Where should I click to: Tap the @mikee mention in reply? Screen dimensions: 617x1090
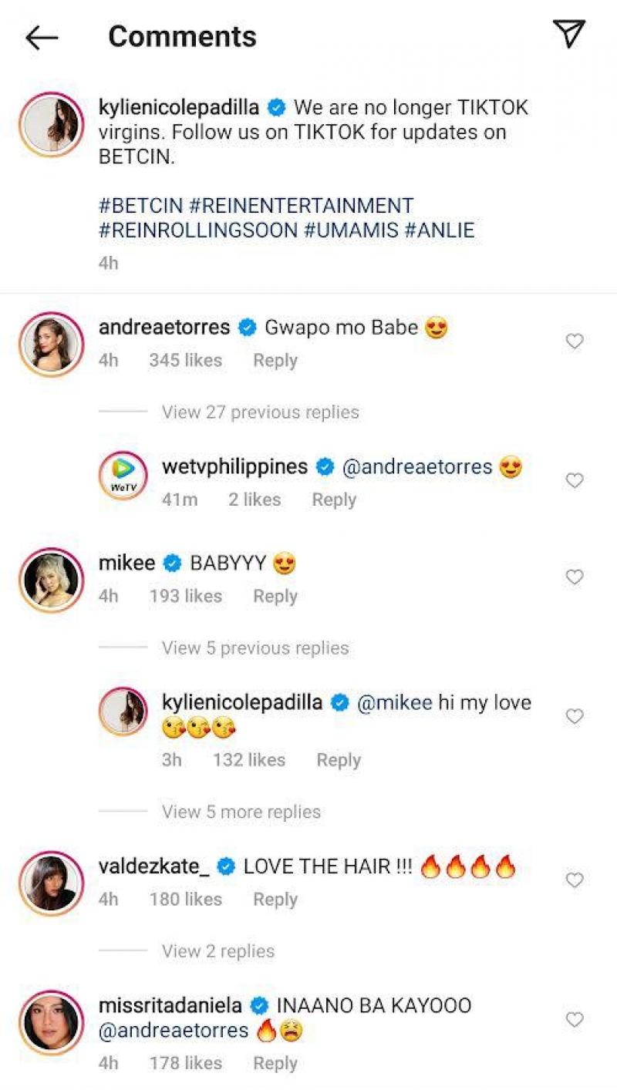click(x=395, y=703)
